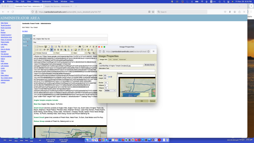The image size is (254, 143).
Task: Click the Insert Smiley icon in toolbar
Action: point(89,50)
